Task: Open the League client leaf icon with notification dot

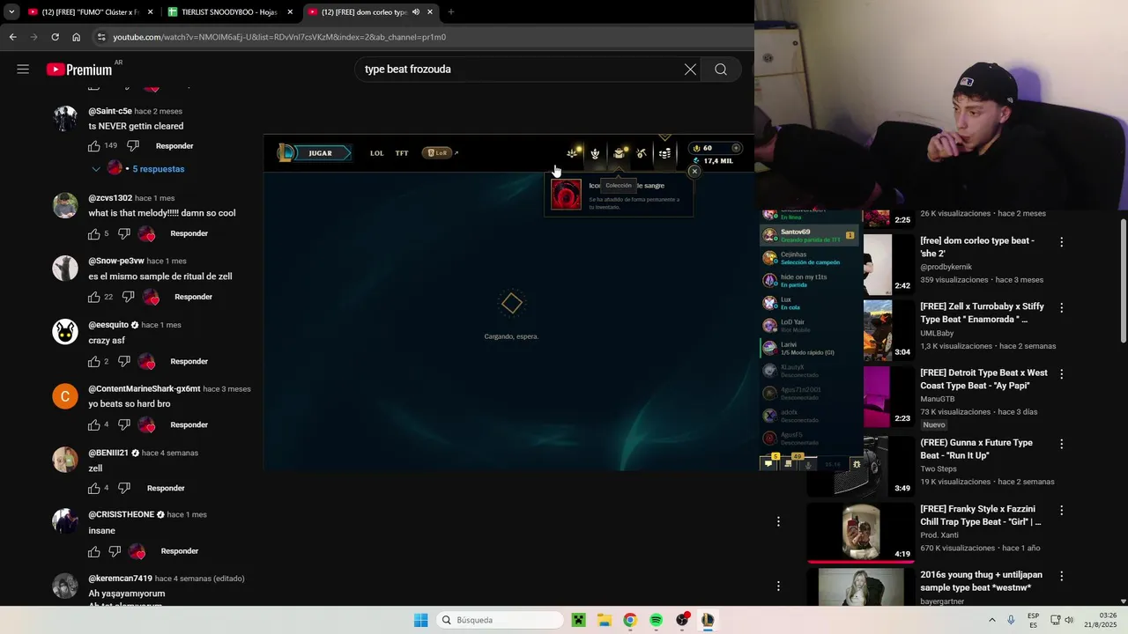Action: click(573, 153)
